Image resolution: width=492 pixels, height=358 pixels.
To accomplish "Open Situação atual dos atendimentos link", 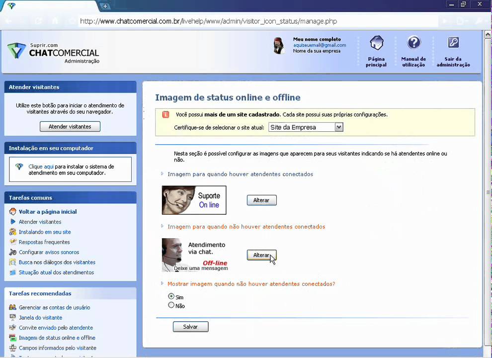I will [56, 272].
